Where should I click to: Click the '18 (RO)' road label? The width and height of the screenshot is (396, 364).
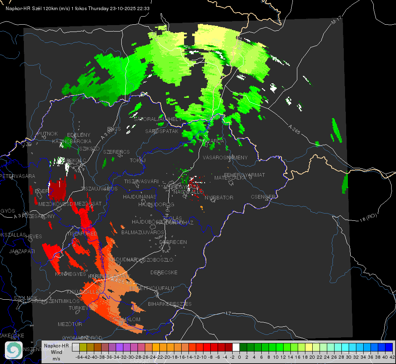point(368,218)
